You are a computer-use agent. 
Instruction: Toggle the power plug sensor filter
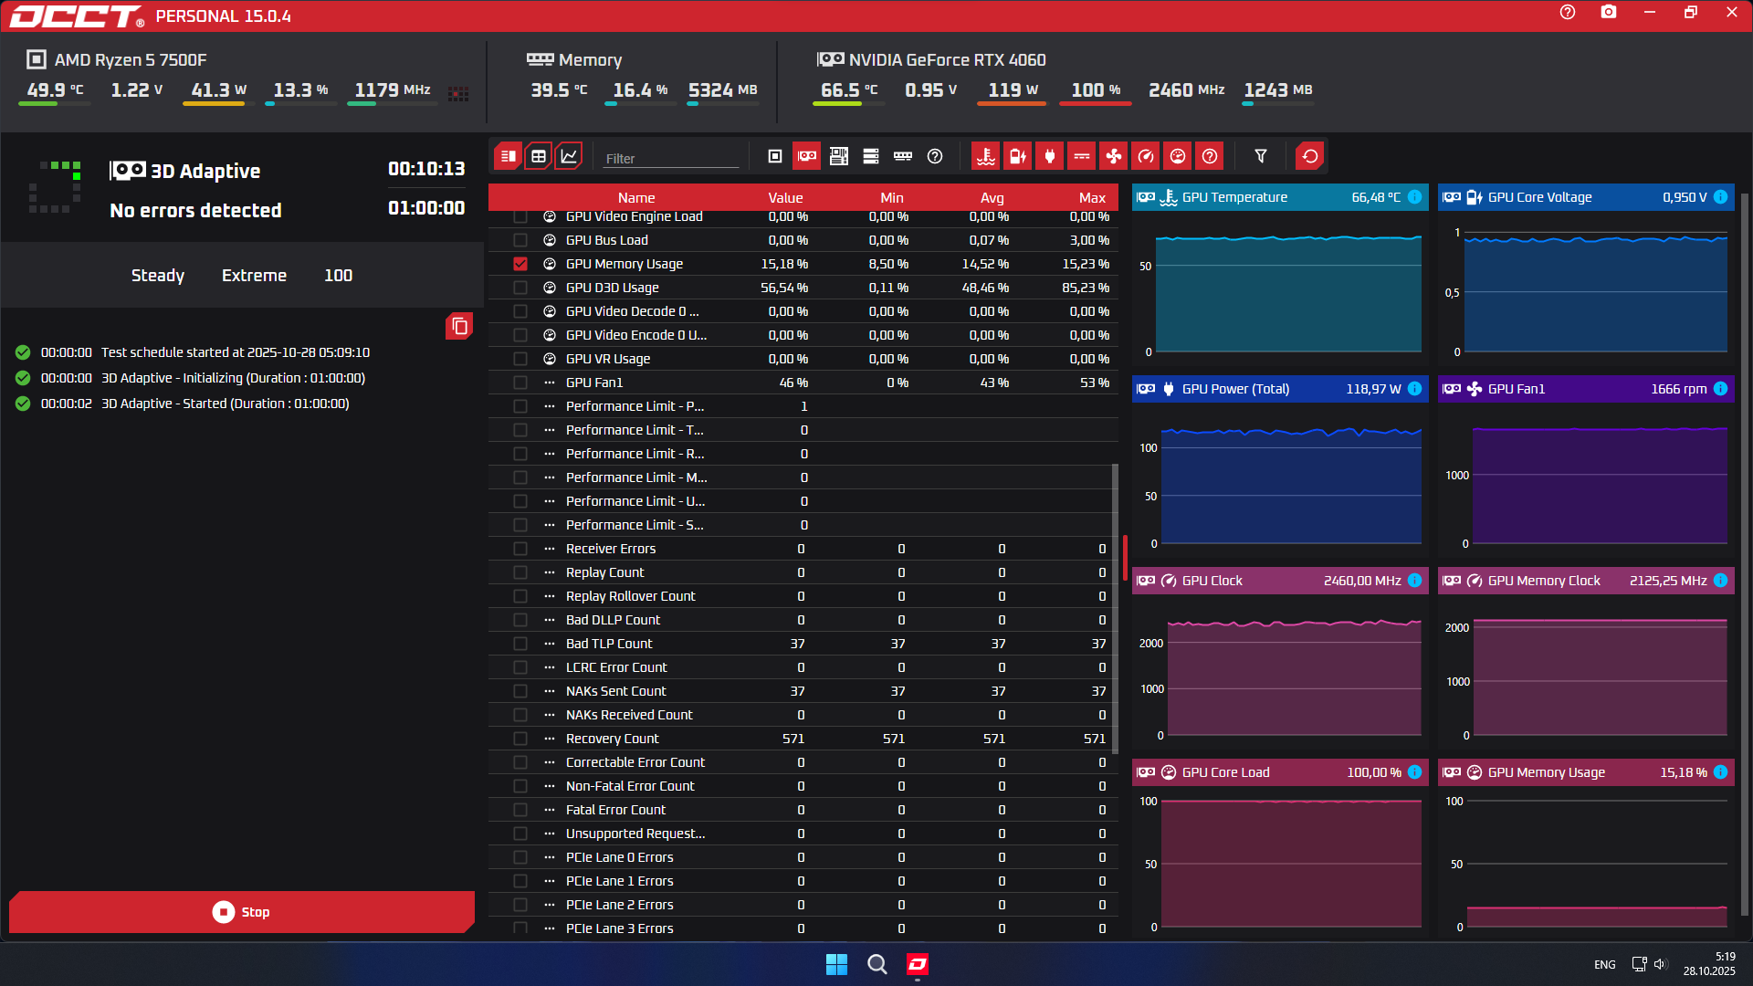coord(1050,156)
